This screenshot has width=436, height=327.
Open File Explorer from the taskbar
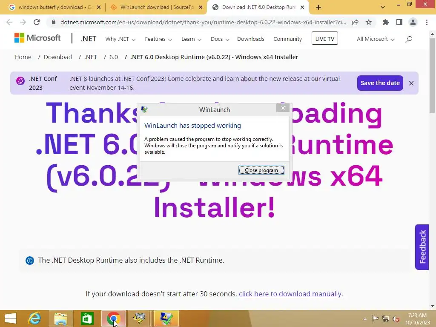pyautogui.click(x=61, y=318)
